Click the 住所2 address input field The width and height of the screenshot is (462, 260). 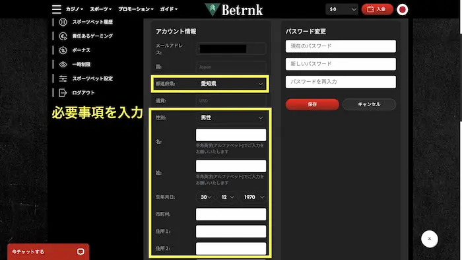coord(231,249)
